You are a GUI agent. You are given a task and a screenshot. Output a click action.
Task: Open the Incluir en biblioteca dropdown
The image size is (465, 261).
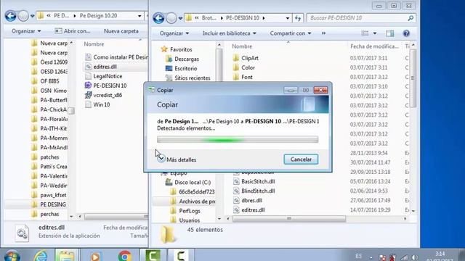[230, 33]
